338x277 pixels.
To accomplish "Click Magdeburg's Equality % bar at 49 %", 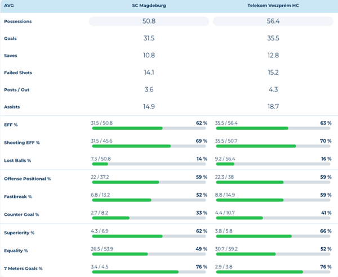I will (149, 254).
